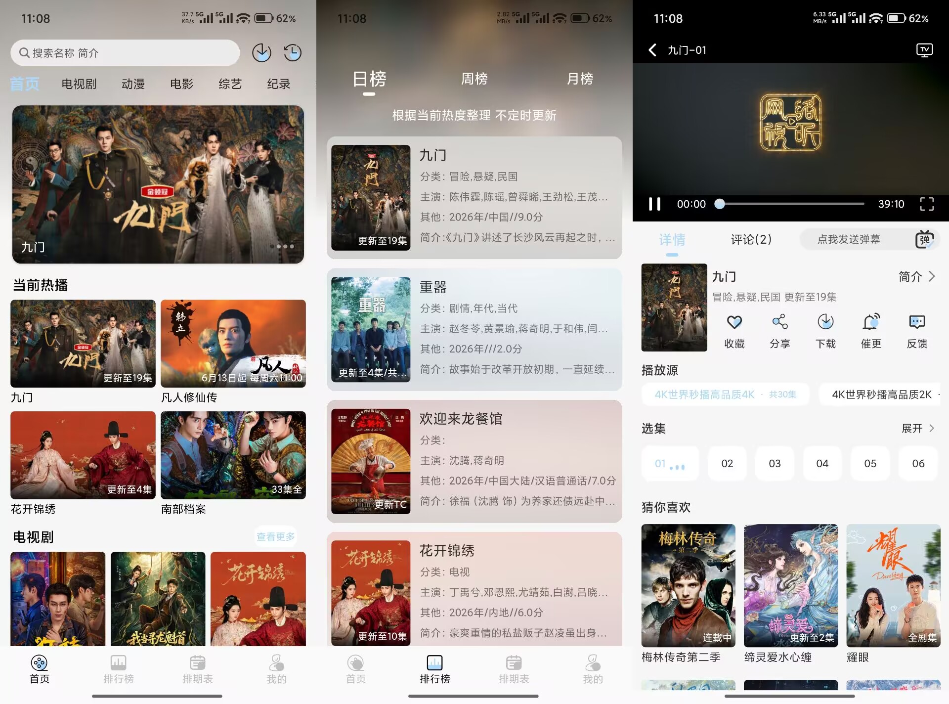Open the 九门 featured banner
This screenshot has width=949, height=704.
point(158,184)
